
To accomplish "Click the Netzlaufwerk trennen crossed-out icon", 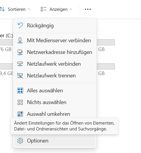I will (20, 76).
